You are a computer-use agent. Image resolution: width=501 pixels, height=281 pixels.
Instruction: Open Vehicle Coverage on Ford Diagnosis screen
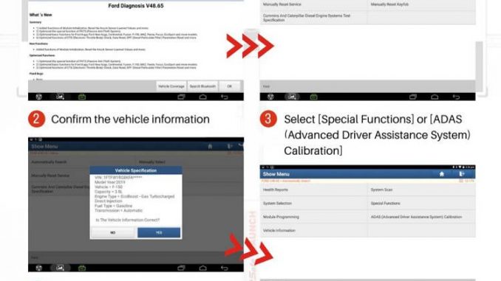pyautogui.click(x=171, y=86)
